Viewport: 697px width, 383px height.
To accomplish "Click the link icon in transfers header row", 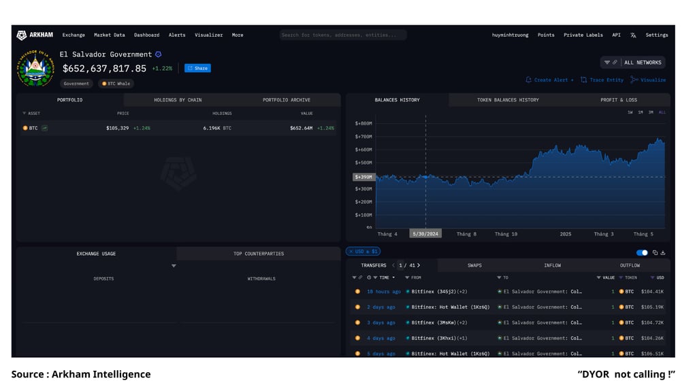I will pyautogui.click(x=361, y=278).
